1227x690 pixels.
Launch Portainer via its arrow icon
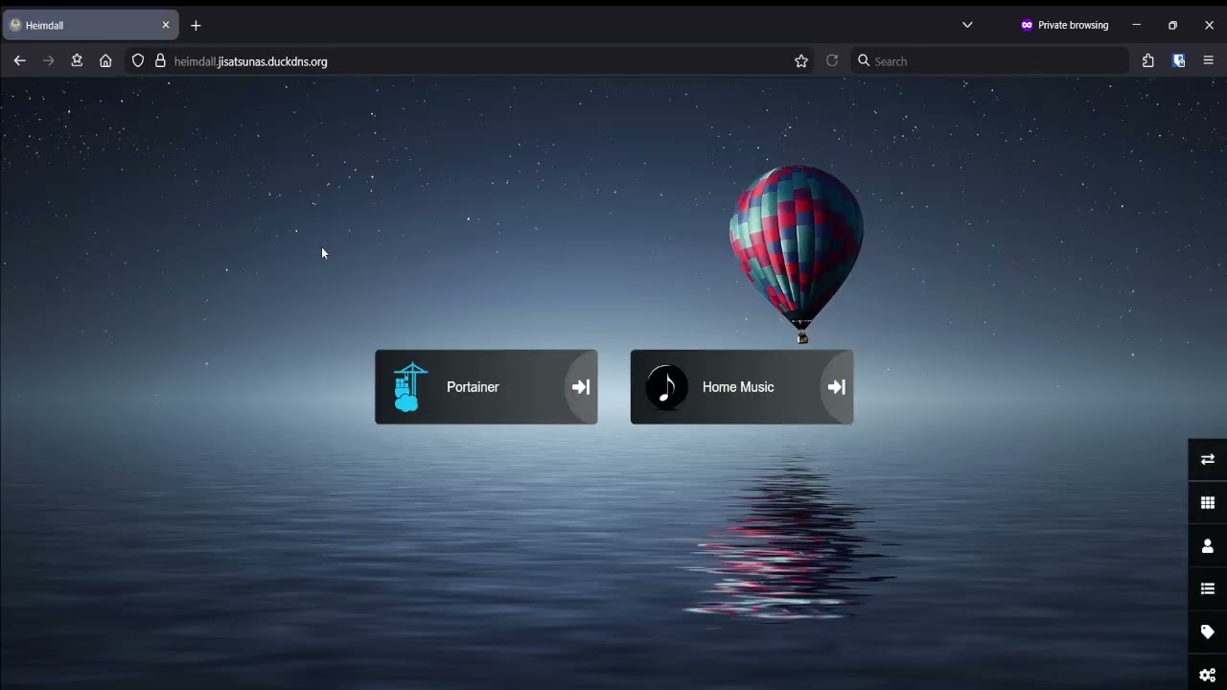coord(581,387)
